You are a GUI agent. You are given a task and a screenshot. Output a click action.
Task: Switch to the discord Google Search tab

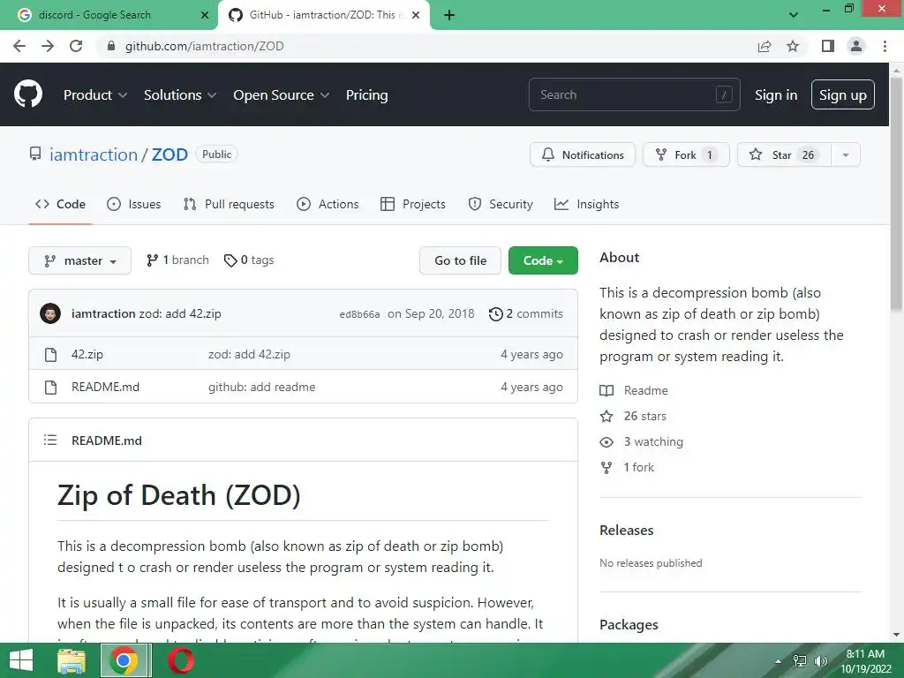point(109,15)
